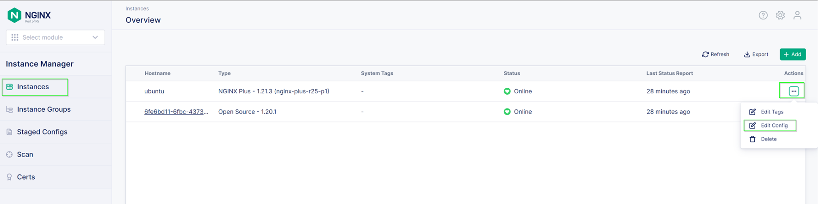Click the Status column header
Screen dimensions: 819x206
pos(512,73)
